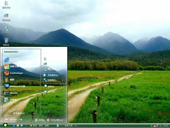Image resolution: width=170 pixels, height=128 pixels.
Task: Open 桌酷主题 program in Start menu
Action: (x=11, y=66)
